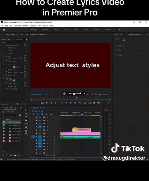Viewport: 149px width, 181px height.
Task: Open the File menu
Action: pos(2,26)
